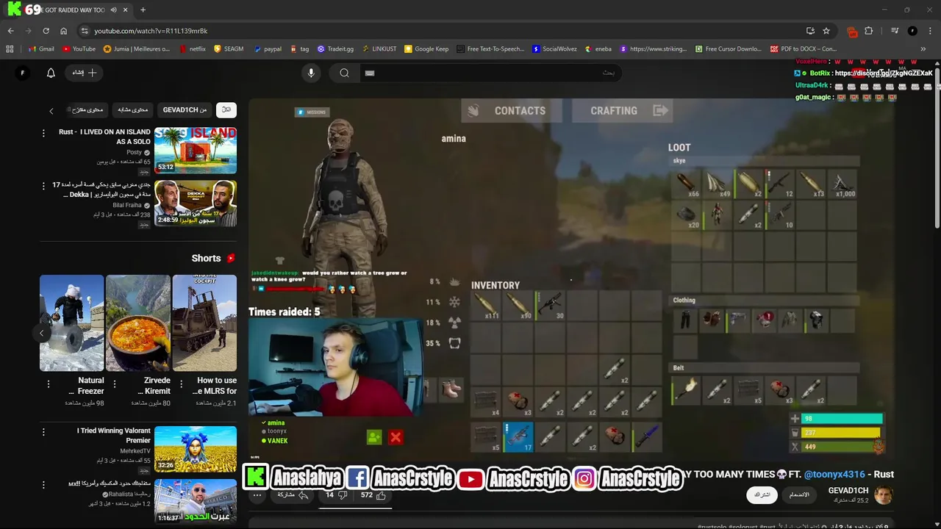Open the GEVAD1CH channel avatar
The image size is (941, 529).
[884, 494]
